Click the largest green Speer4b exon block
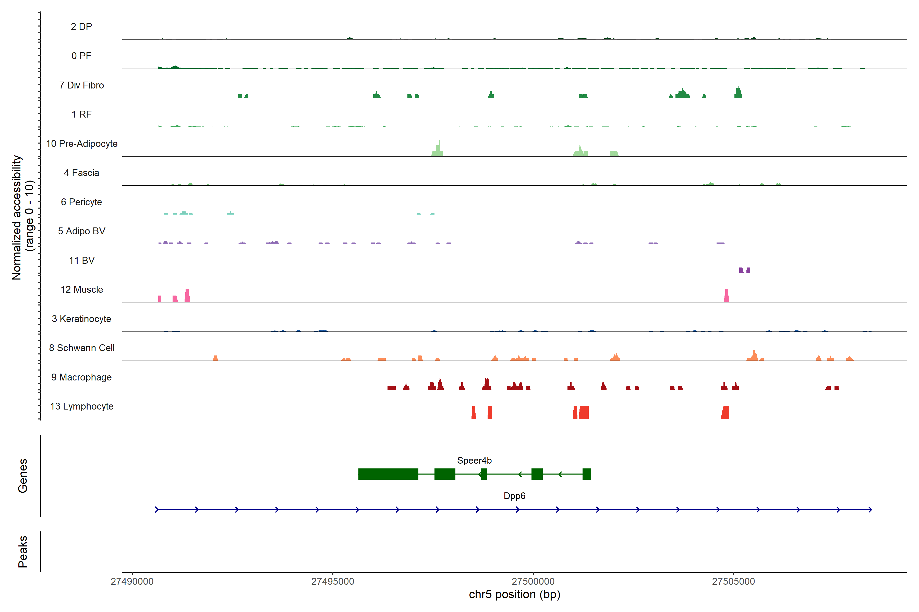The width and height of the screenshot is (919, 612). [x=388, y=474]
